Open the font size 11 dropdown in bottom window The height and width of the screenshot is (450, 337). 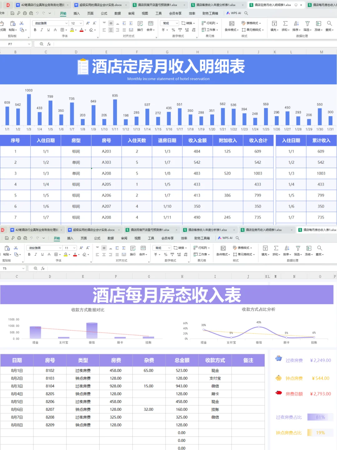point(74,248)
